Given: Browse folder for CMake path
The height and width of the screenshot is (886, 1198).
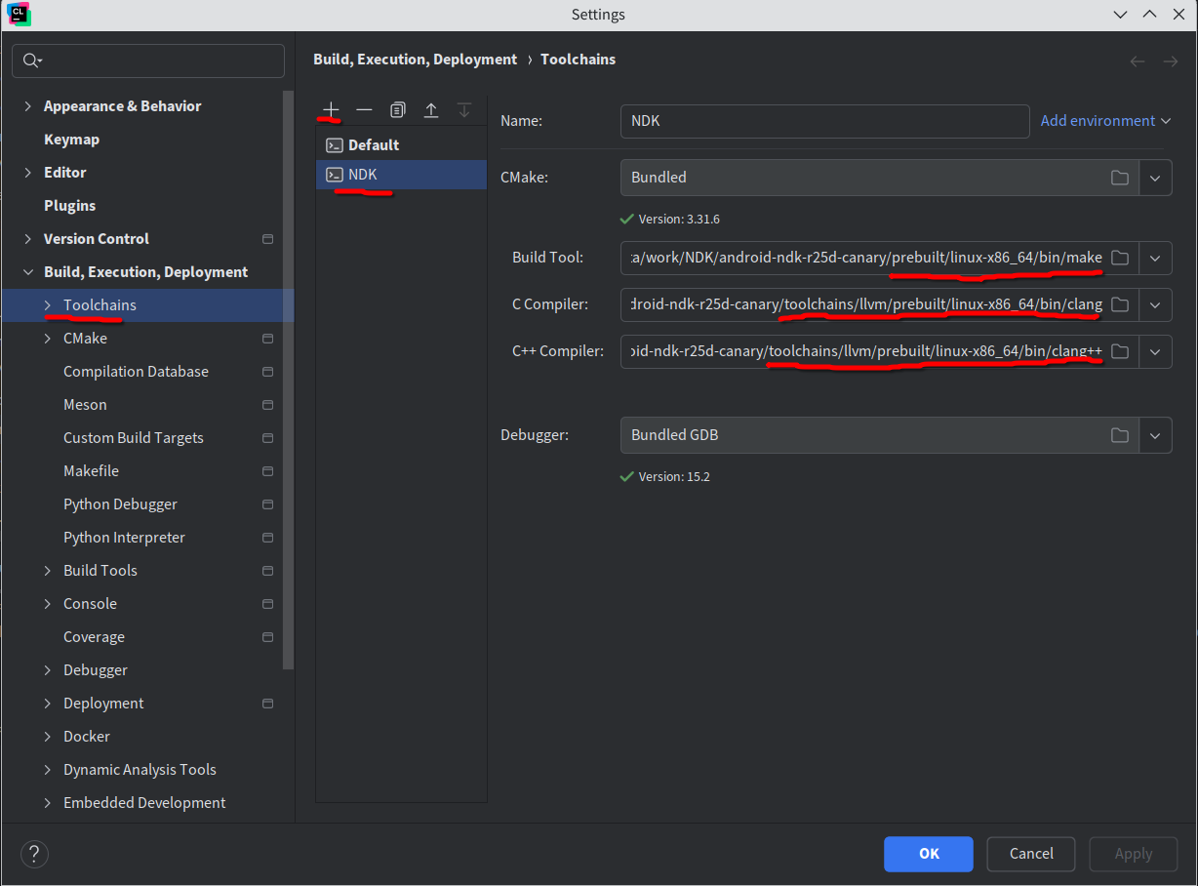Looking at the screenshot, I should (x=1120, y=178).
